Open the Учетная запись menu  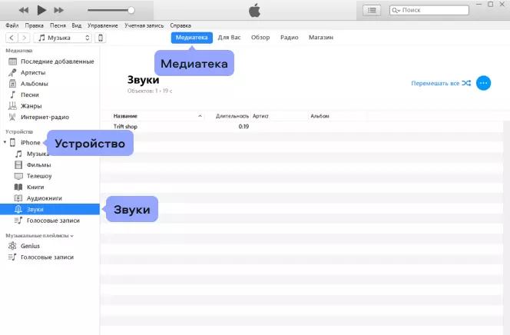[x=144, y=25]
